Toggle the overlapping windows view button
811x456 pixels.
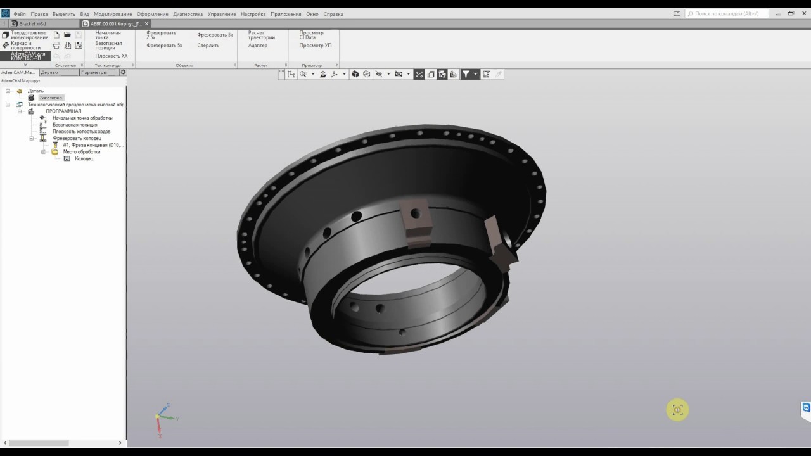431,74
